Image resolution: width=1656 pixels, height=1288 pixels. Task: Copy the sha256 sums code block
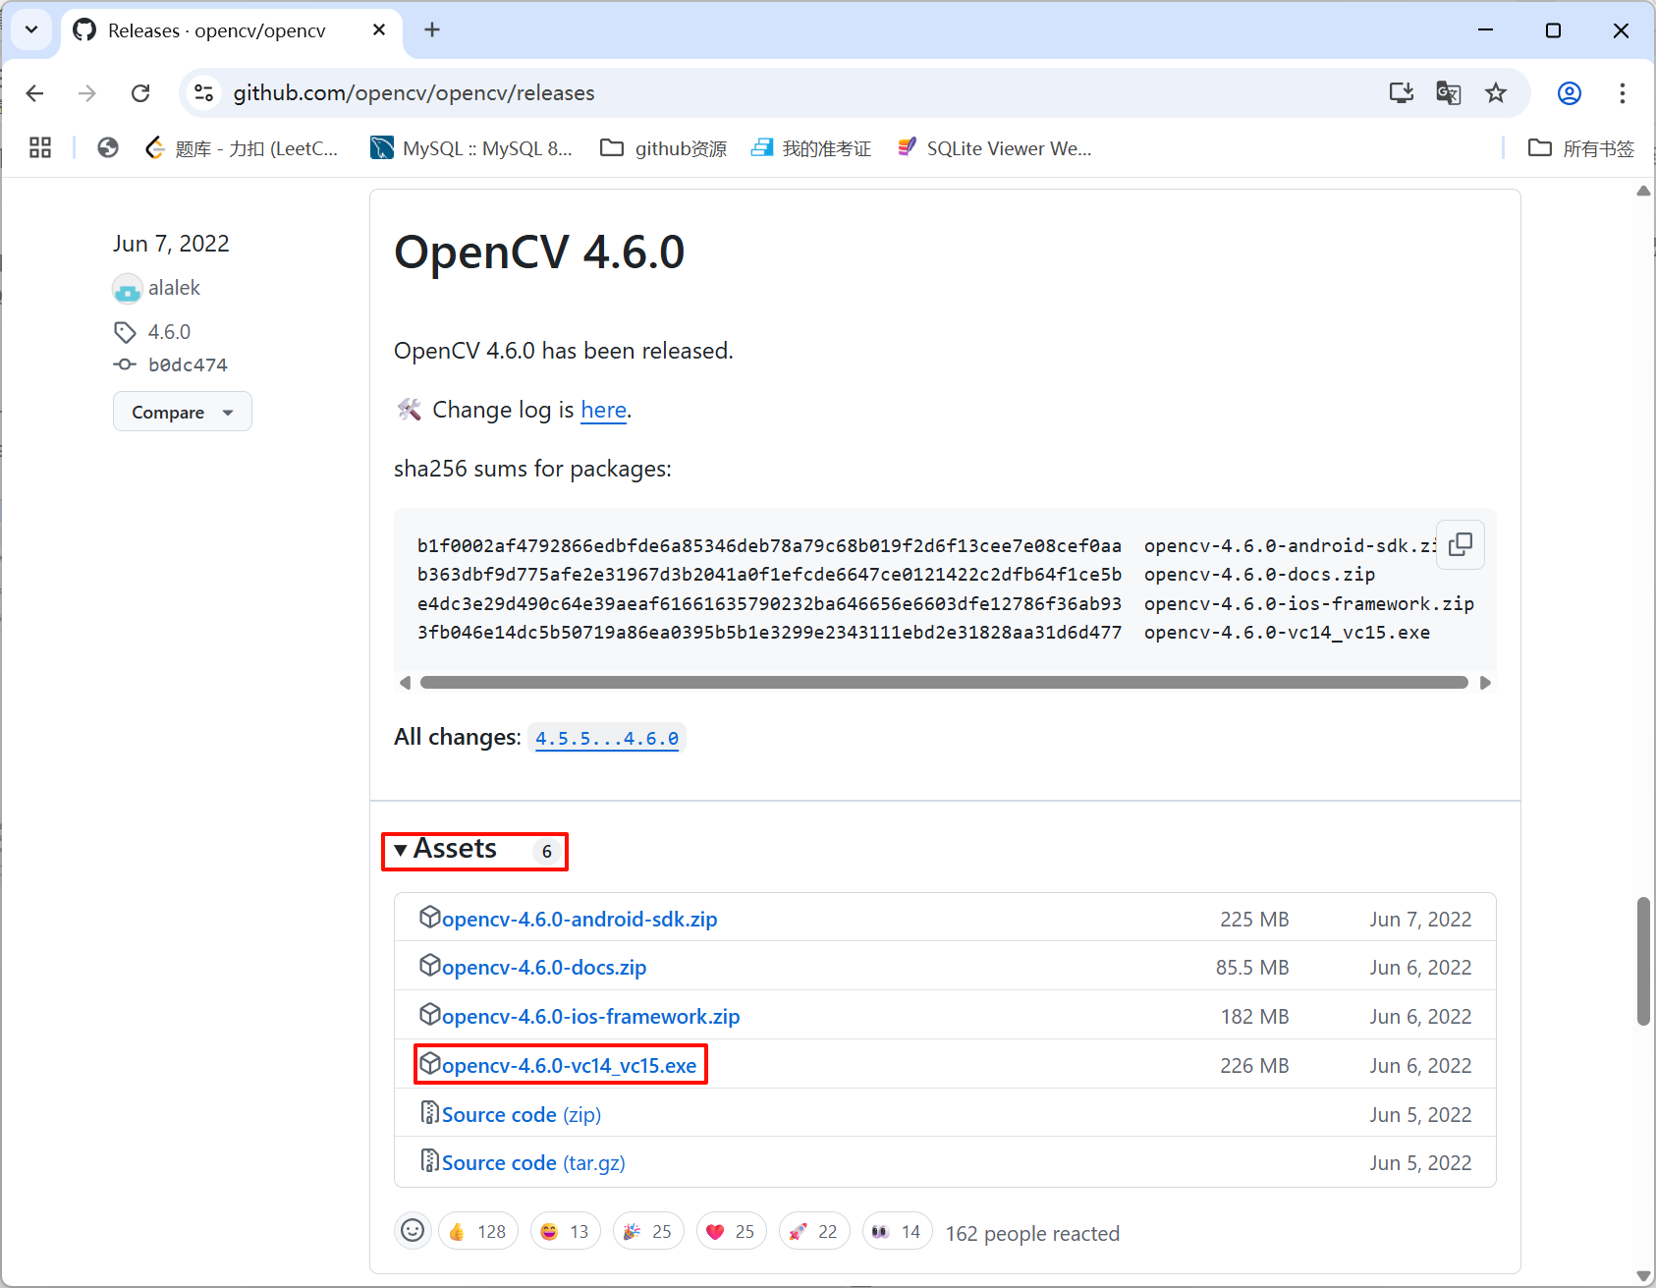point(1461,544)
